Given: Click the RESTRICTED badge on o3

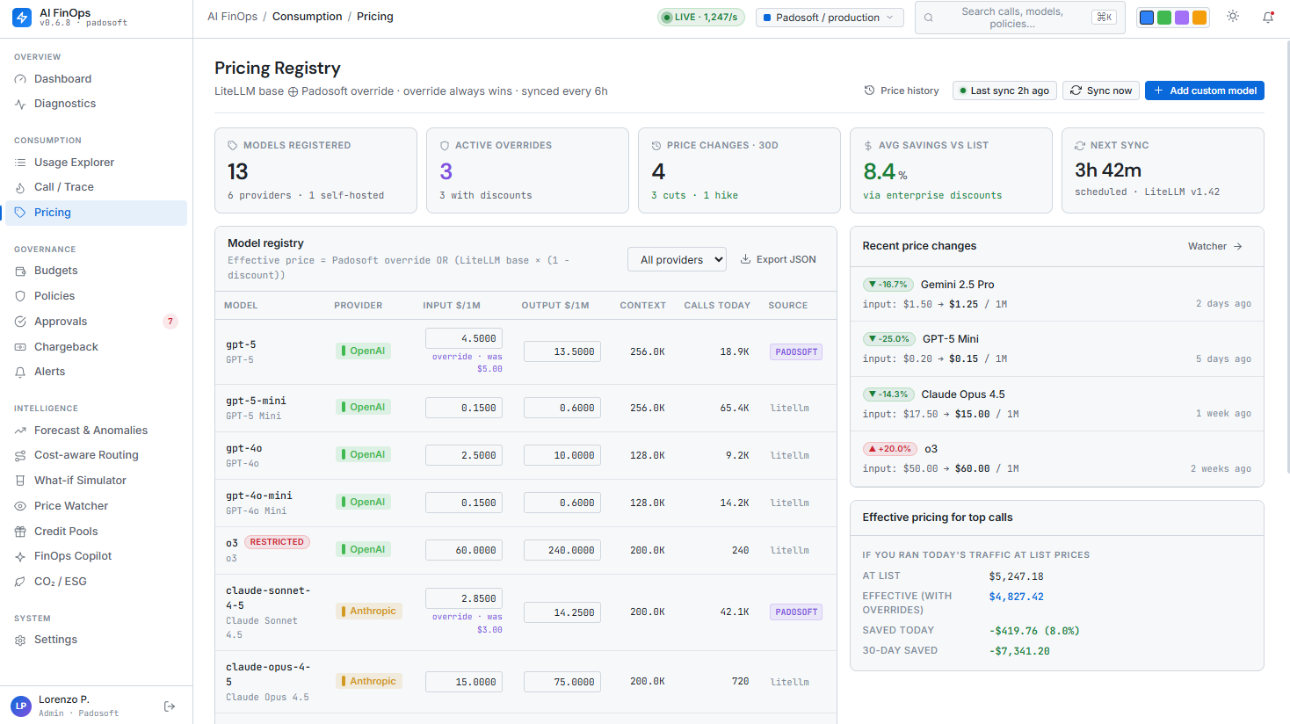Looking at the screenshot, I should [277, 542].
